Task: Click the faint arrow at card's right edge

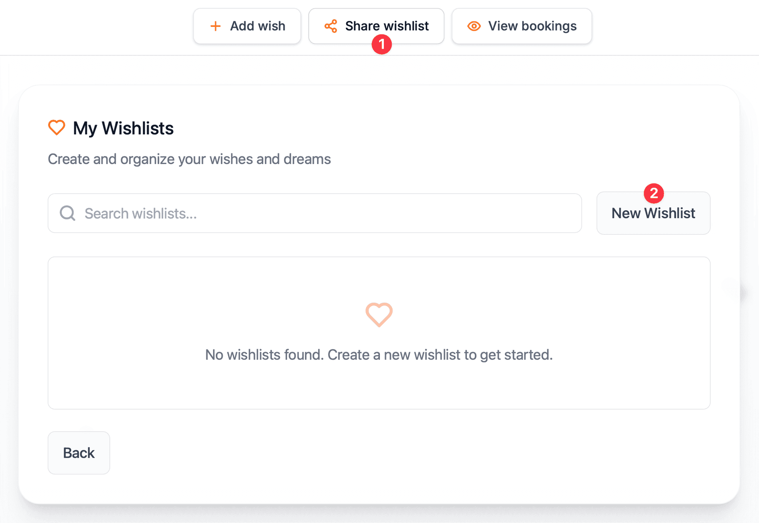Action: coord(742,293)
